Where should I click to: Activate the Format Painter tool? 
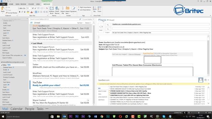point(11,13)
